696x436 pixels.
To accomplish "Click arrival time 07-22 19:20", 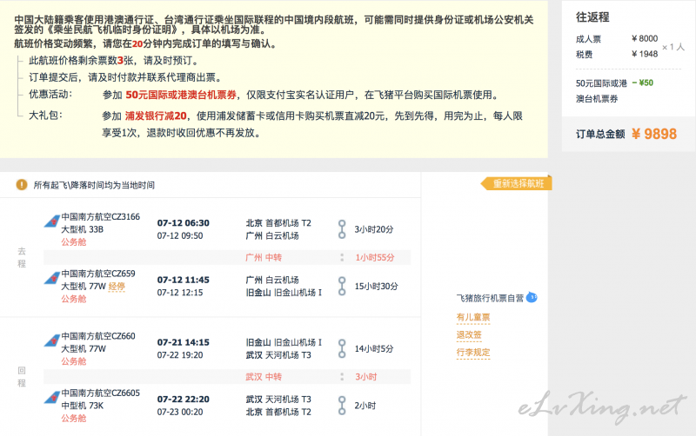I will (180, 355).
